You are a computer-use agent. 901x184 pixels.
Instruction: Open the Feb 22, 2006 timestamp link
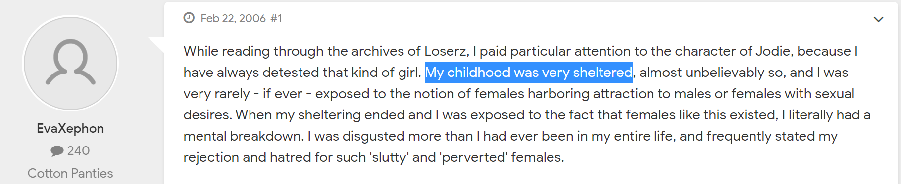pyautogui.click(x=233, y=18)
